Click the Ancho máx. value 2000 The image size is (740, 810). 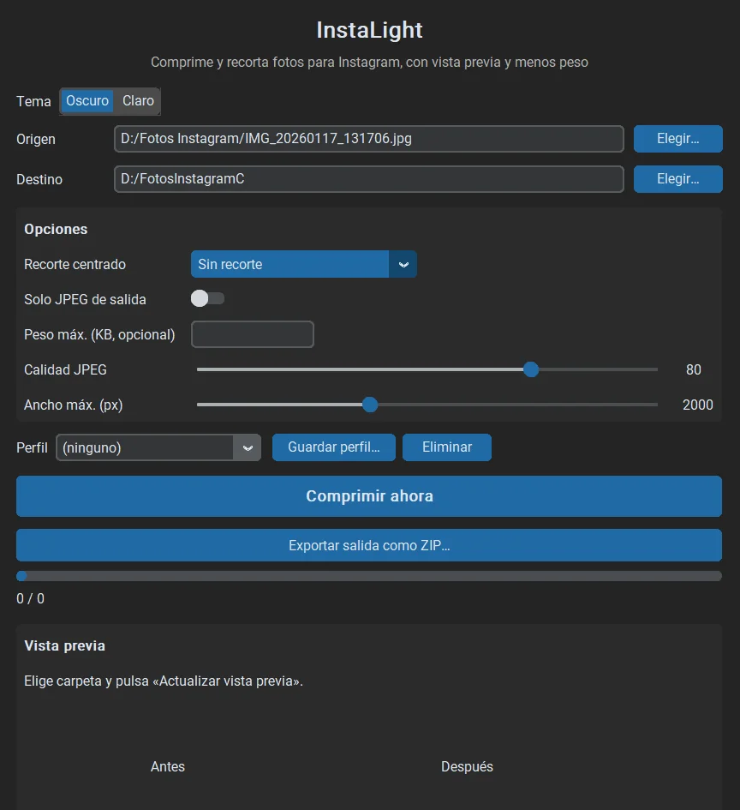[x=698, y=405]
